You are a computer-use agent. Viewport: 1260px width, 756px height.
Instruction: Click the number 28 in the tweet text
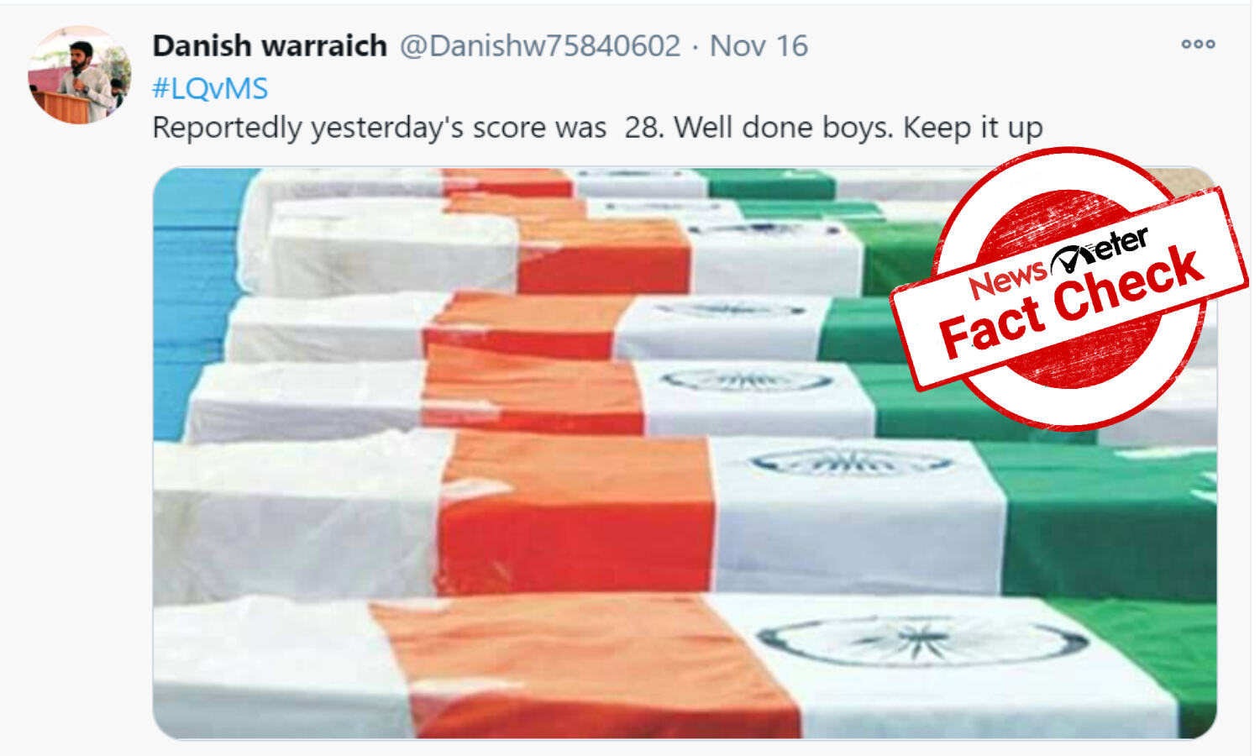pos(641,128)
